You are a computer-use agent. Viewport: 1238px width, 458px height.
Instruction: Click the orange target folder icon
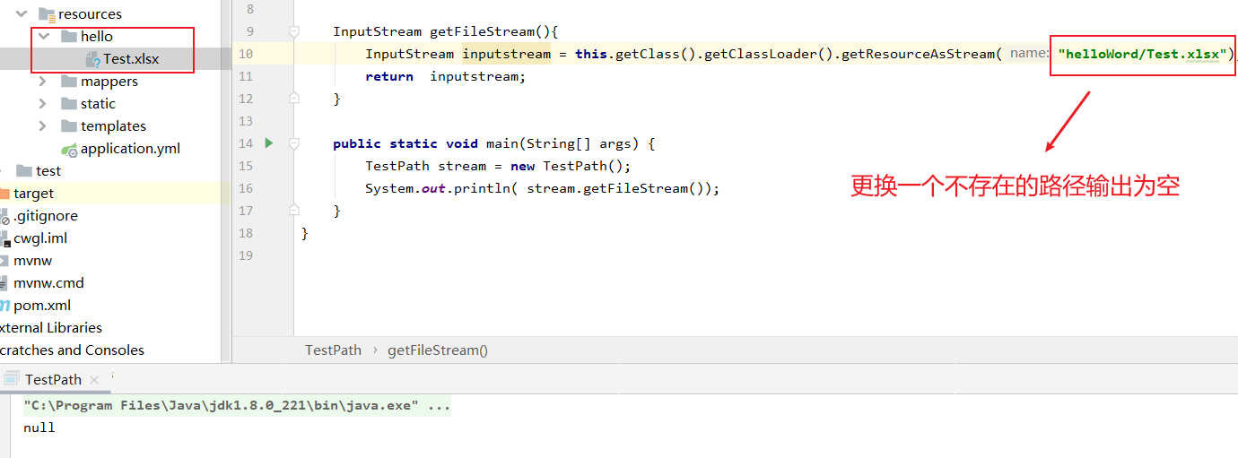click(4, 194)
